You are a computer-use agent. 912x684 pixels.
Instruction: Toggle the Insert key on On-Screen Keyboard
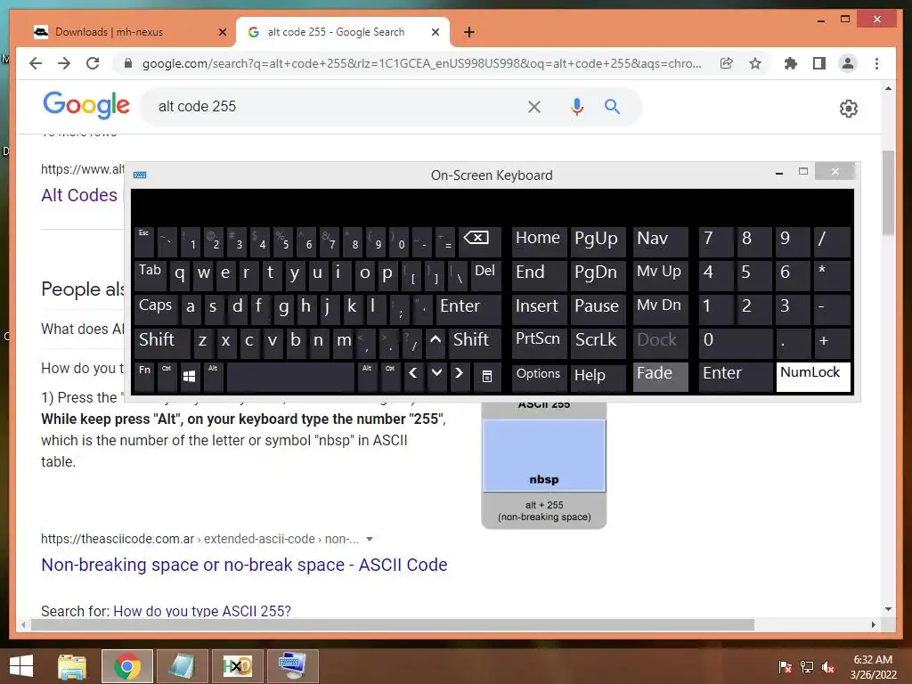[x=539, y=309]
